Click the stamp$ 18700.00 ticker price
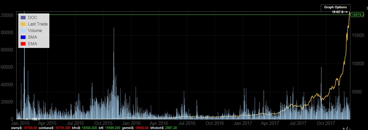Viewport: 368px width, 130px height. coord(30,128)
